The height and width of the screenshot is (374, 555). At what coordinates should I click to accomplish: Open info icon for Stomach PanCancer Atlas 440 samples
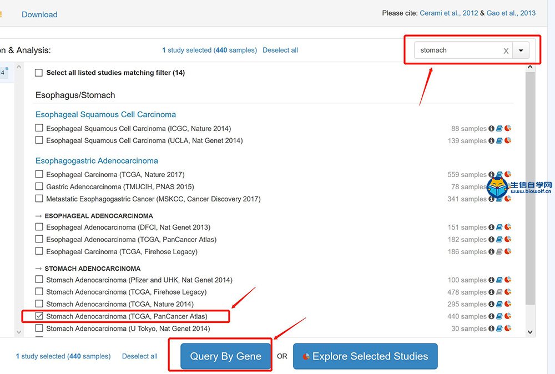point(491,316)
